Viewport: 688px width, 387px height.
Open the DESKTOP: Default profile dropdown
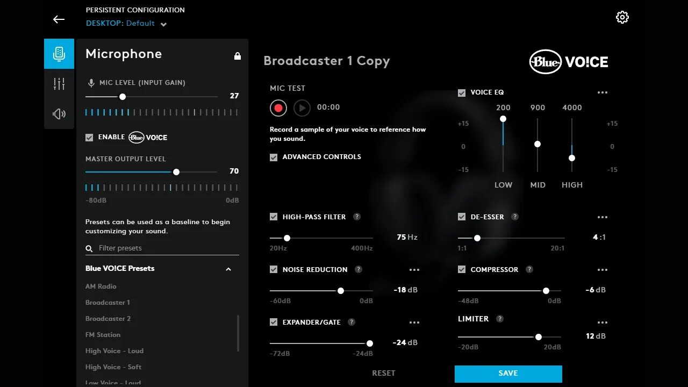[x=126, y=24]
